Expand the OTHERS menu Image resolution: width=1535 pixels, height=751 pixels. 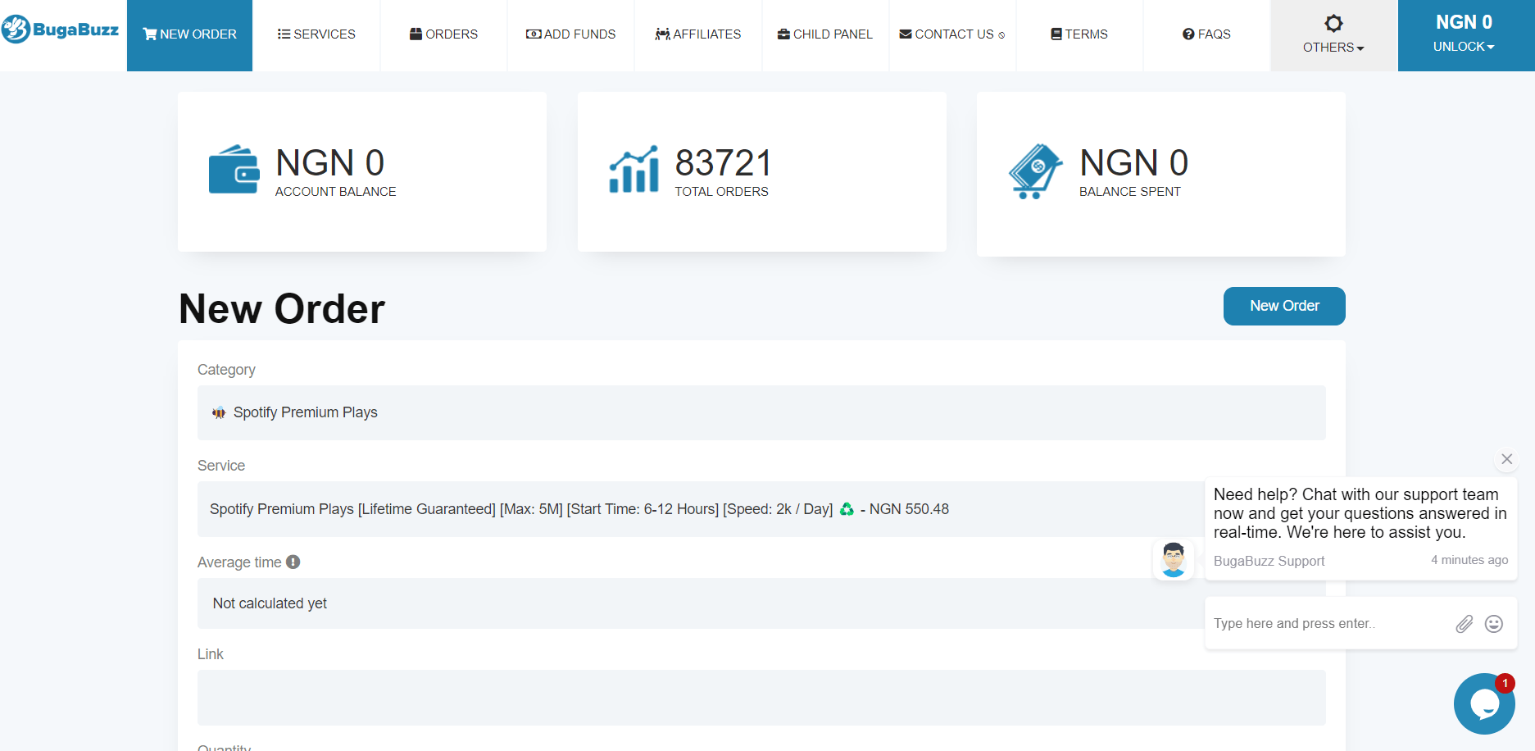click(1333, 35)
